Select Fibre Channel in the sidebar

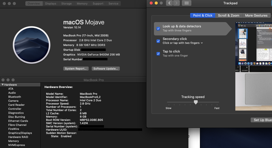coord(17,125)
